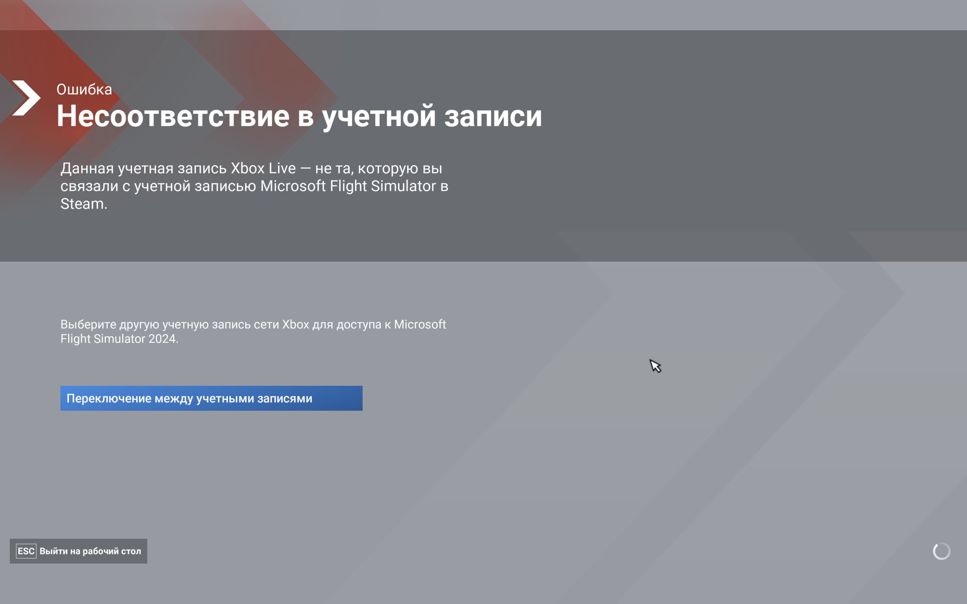Click Выйти на рабочий стол button

click(78, 551)
